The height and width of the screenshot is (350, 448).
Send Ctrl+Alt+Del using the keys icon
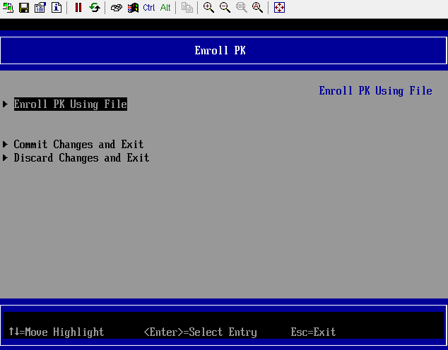[x=117, y=8]
